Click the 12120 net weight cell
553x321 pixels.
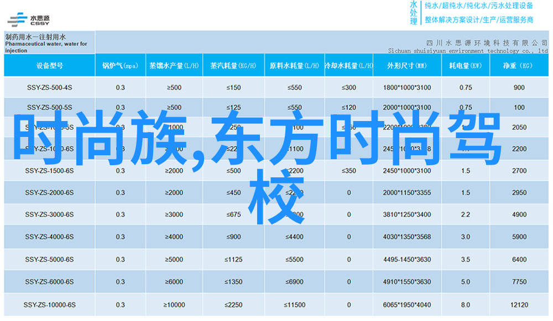coord(519,305)
